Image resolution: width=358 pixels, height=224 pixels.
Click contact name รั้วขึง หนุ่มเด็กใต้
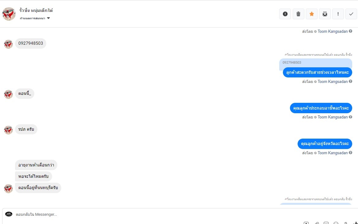coord(36,10)
